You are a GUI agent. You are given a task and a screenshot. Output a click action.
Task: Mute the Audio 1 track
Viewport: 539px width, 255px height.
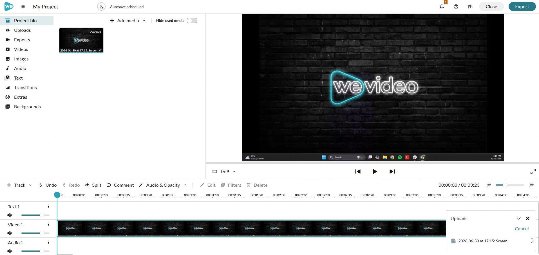click(10, 251)
